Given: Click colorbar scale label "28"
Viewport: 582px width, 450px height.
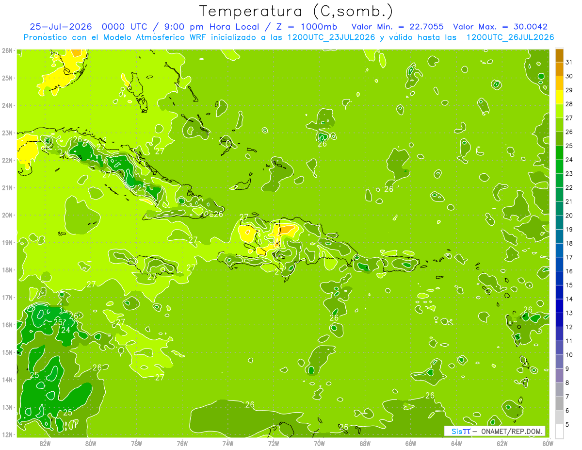Looking at the screenshot, I should [569, 103].
